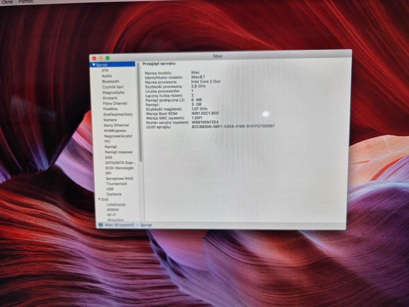Collapse the Sprzęt disclosure triangle
The image size is (409, 307).
coord(94,65)
